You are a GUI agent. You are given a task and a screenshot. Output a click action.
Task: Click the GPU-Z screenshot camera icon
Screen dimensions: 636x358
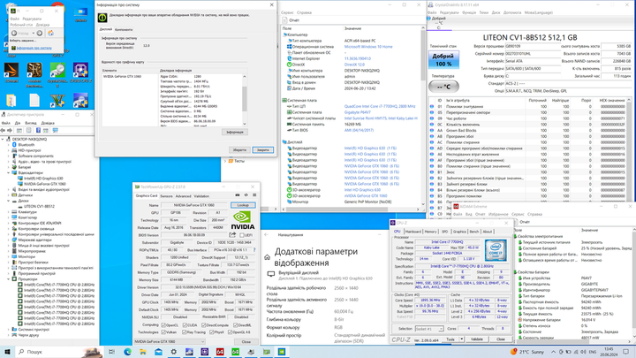[x=238, y=195]
